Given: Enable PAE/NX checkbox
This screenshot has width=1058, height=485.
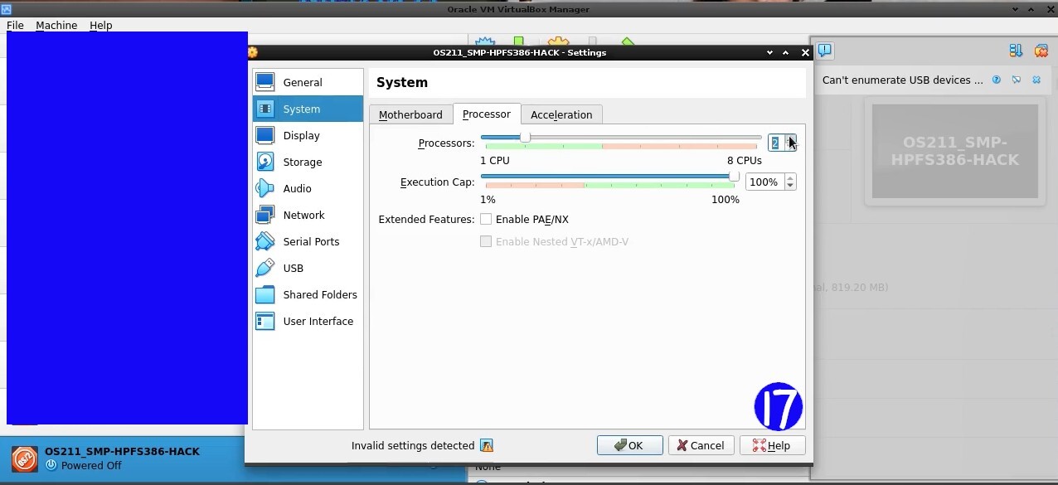Looking at the screenshot, I should (x=486, y=219).
